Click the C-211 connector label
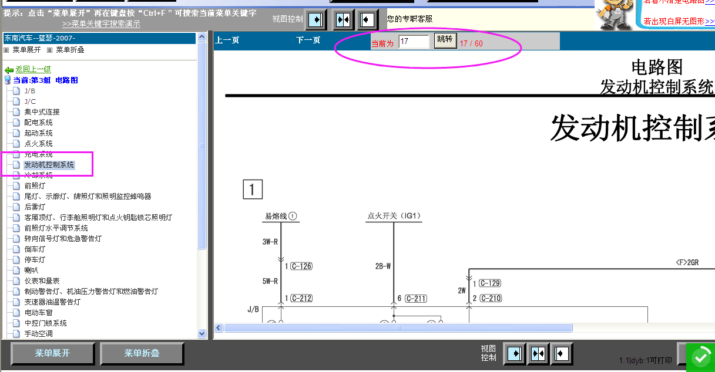Image resolution: width=715 pixels, height=372 pixels. [416, 299]
